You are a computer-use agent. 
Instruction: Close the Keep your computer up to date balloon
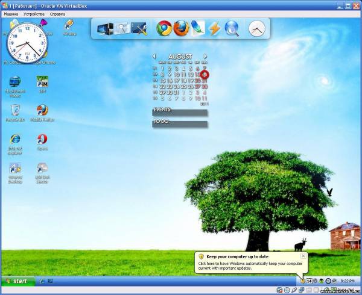pos(303,256)
